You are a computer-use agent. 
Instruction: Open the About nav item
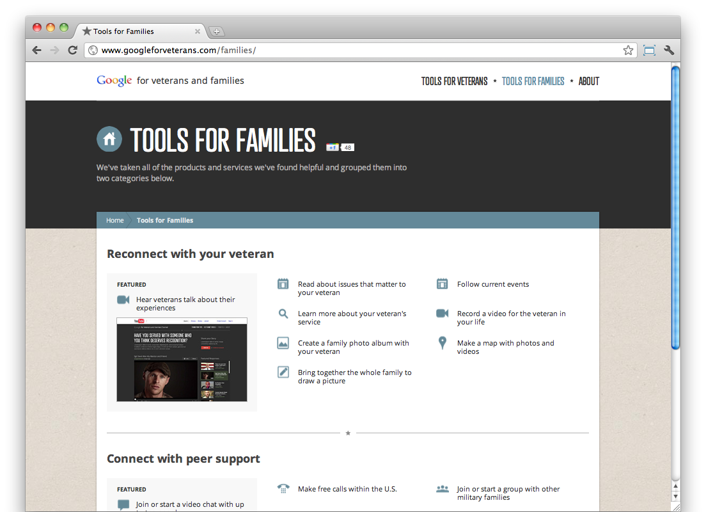tap(588, 81)
